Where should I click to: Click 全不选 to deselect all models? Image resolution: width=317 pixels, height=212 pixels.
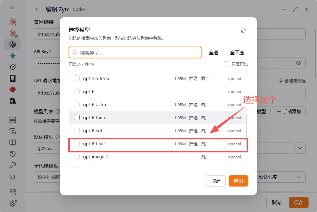237,53
